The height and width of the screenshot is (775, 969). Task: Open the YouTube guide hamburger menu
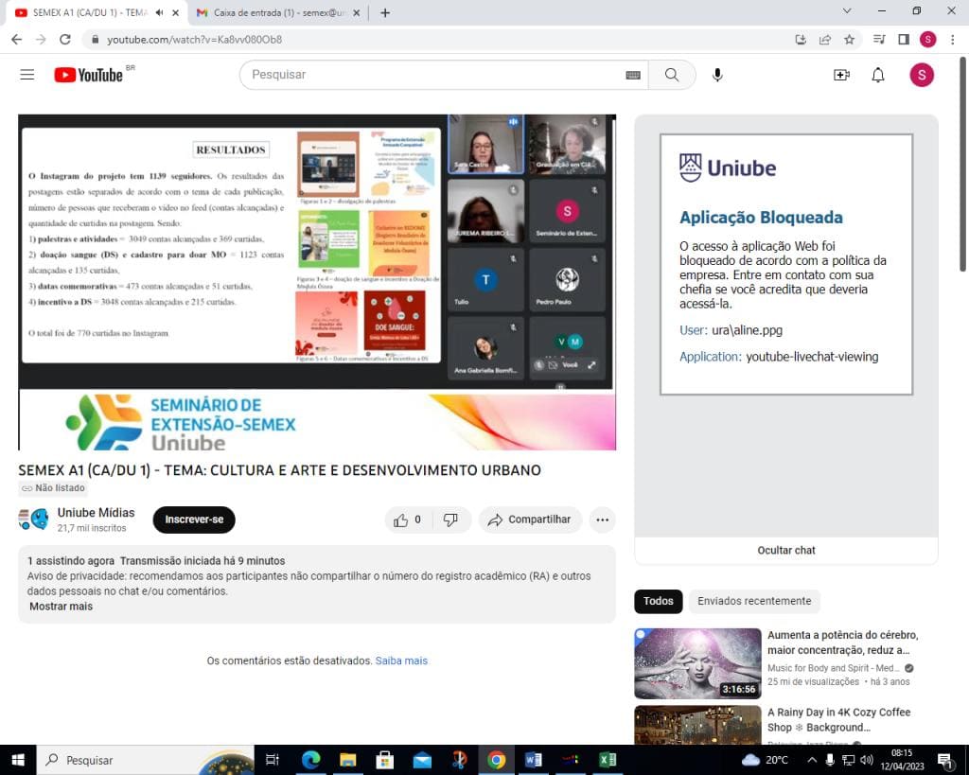(x=27, y=75)
